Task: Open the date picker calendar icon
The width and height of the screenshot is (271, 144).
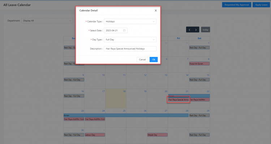Action: pos(124,30)
